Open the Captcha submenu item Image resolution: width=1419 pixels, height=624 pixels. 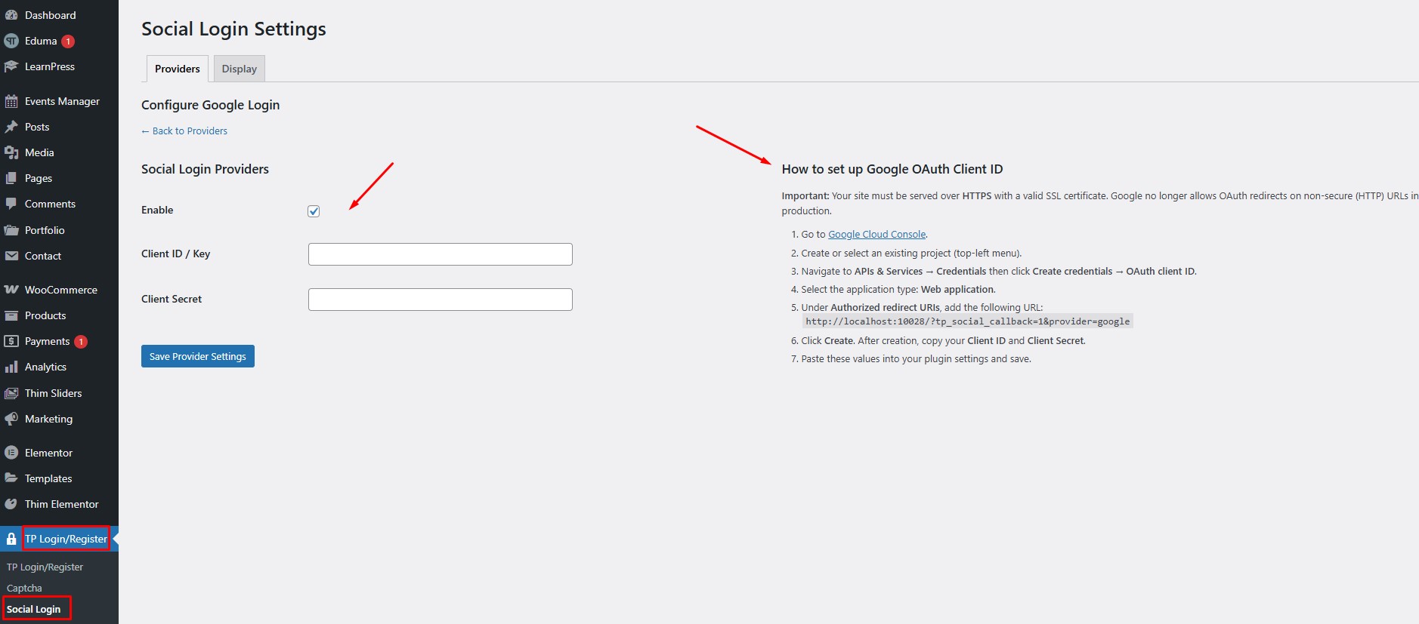(24, 588)
